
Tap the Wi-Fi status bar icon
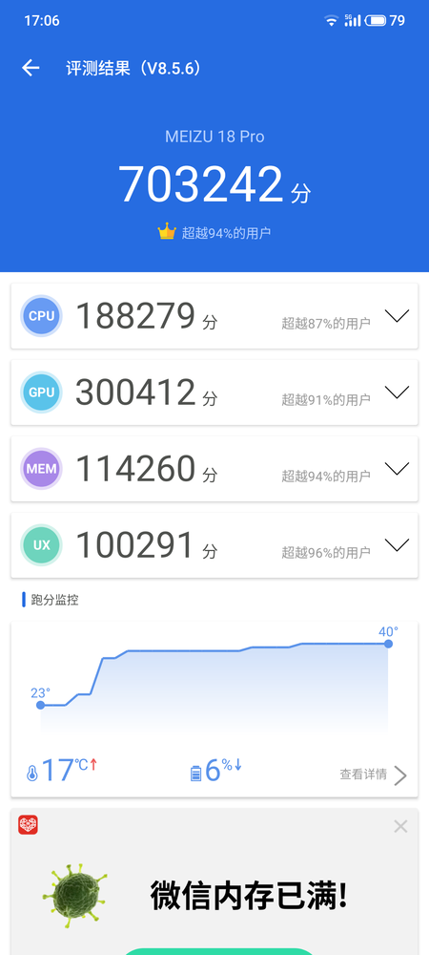pyautogui.click(x=331, y=21)
